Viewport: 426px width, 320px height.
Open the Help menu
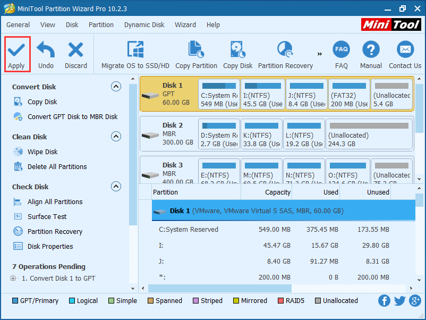(213, 25)
